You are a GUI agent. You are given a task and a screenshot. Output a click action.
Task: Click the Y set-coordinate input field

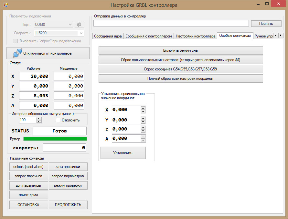pos(127,120)
